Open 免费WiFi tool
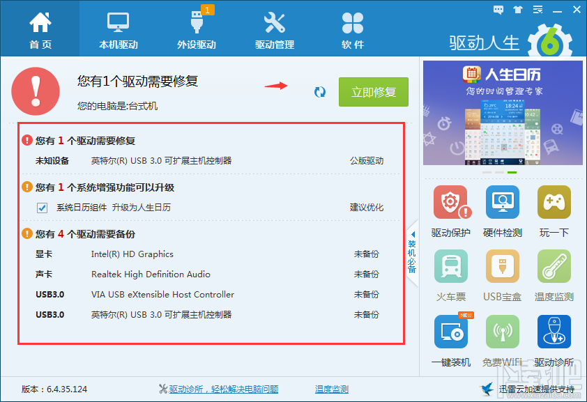 click(x=503, y=341)
